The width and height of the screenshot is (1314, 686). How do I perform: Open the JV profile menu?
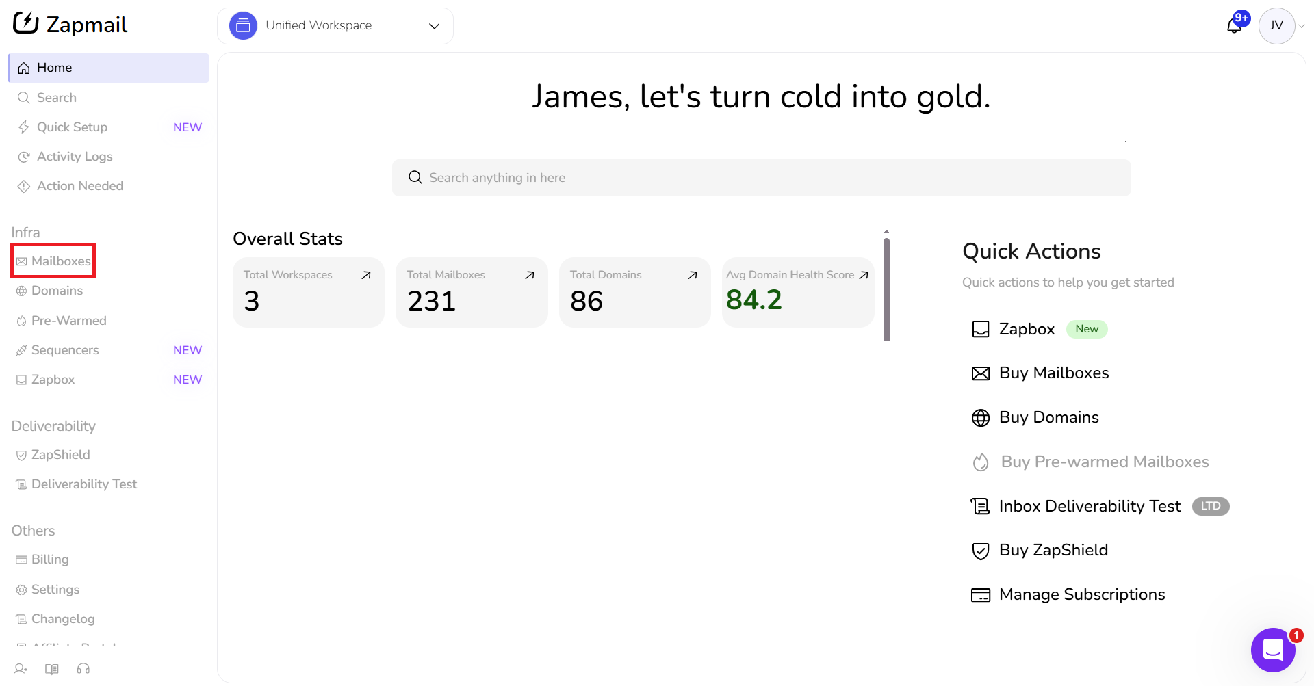[x=1277, y=26]
